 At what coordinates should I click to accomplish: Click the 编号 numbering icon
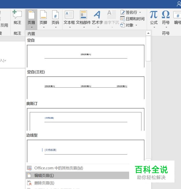pyautogui.click(x=177, y=15)
